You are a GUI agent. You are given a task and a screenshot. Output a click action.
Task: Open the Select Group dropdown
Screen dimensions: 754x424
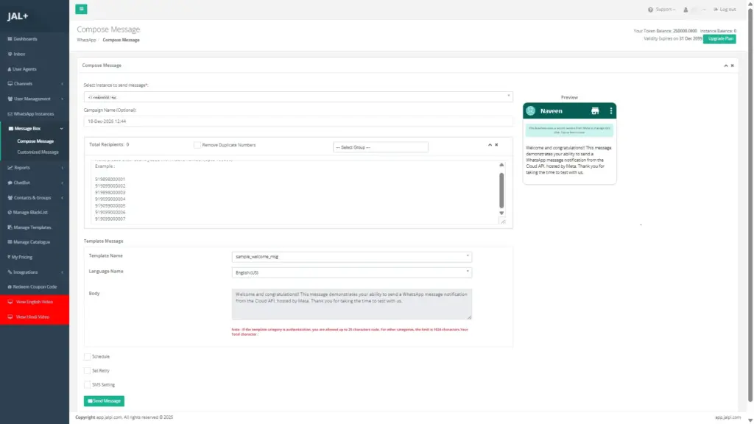click(x=380, y=146)
